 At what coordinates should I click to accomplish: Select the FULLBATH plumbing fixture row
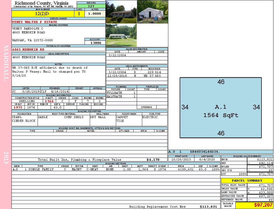pos(121,93)
